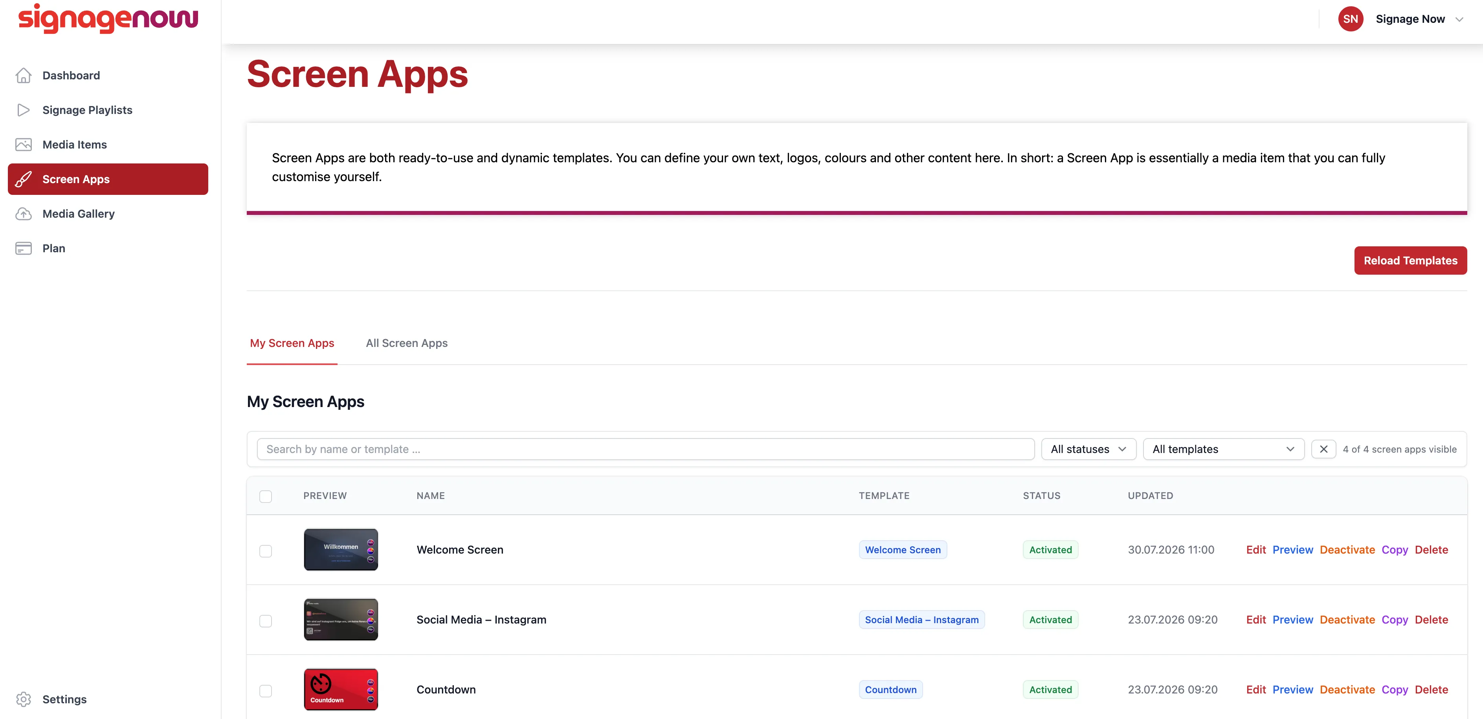1483x719 pixels.
Task: Check the Welcome Screen row checkbox
Action: (x=265, y=551)
